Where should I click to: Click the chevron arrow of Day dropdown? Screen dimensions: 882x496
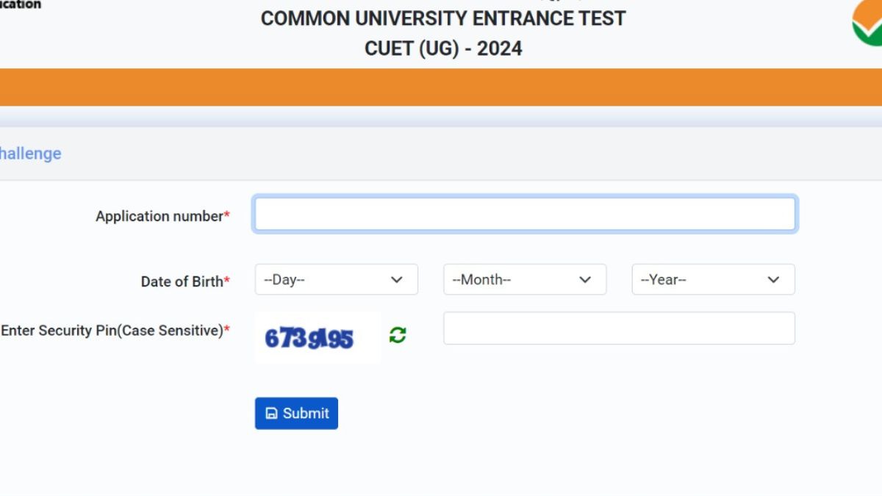pyautogui.click(x=397, y=280)
